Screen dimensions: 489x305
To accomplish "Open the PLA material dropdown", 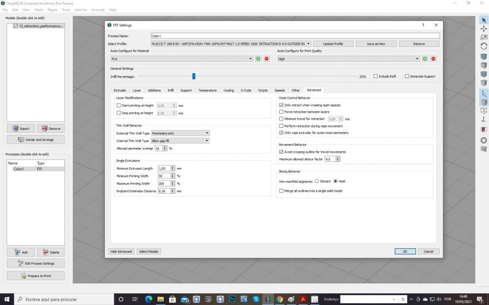I will click(x=182, y=59).
